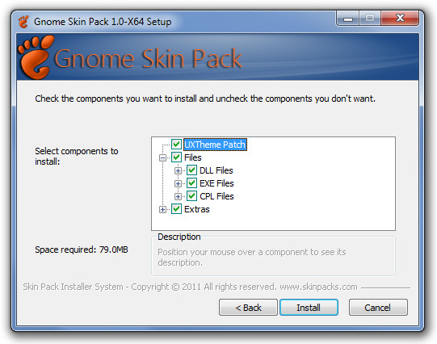
Task: Cancel the setup wizard
Action: click(x=378, y=308)
